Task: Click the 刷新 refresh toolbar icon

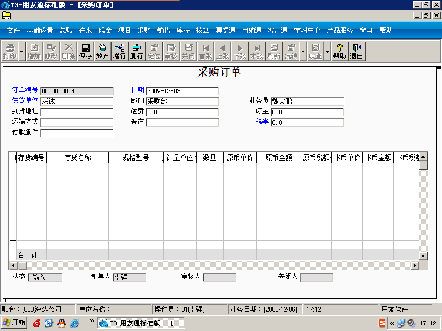Action: tap(273, 51)
